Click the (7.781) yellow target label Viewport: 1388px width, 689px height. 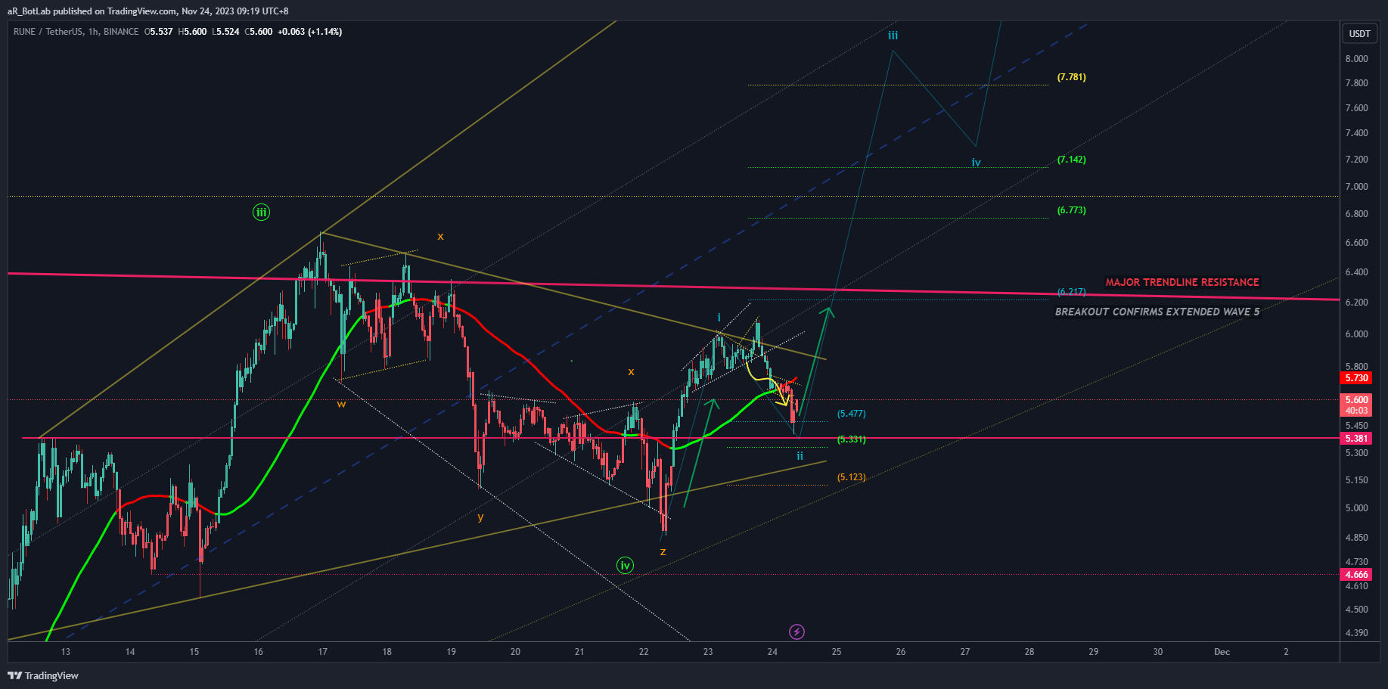click(x=1072, y=77)
